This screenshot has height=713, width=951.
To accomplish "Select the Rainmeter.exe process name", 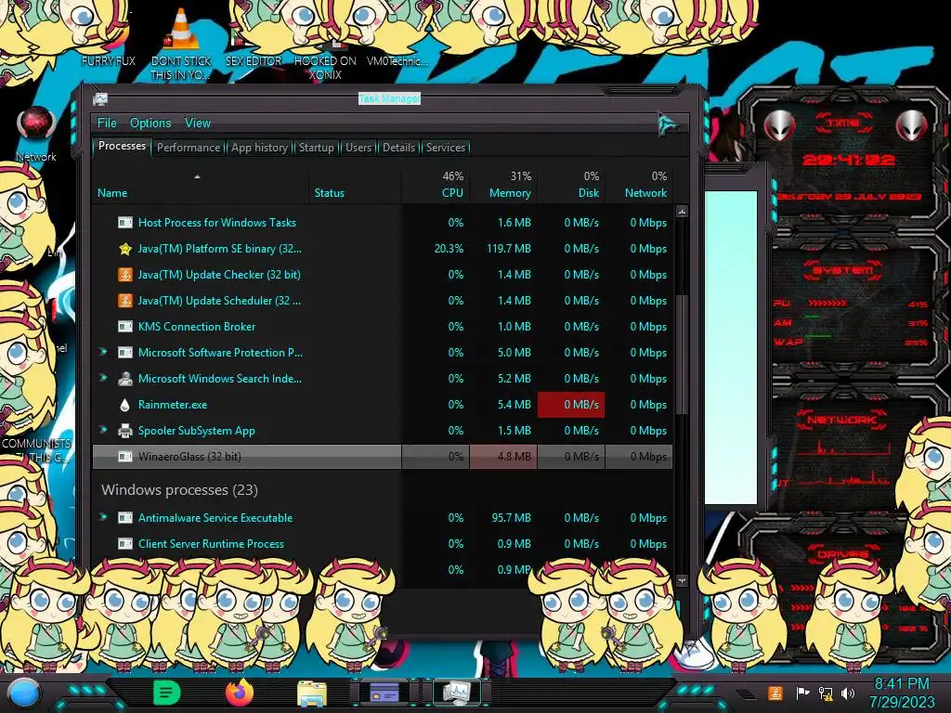I will click(172, 405).
